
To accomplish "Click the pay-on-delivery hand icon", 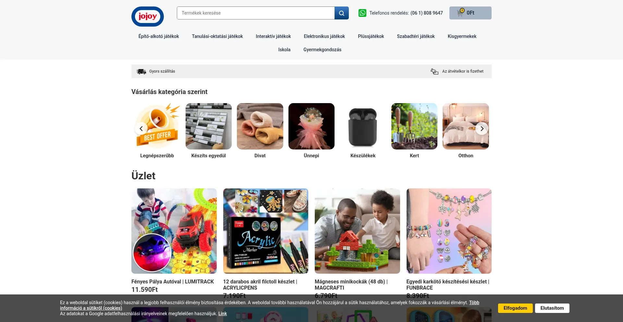I will (434, 71).
